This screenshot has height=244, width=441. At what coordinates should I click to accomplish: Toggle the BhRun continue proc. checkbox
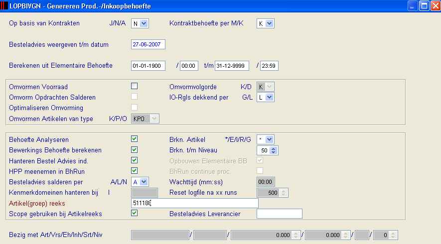[260, 171]
